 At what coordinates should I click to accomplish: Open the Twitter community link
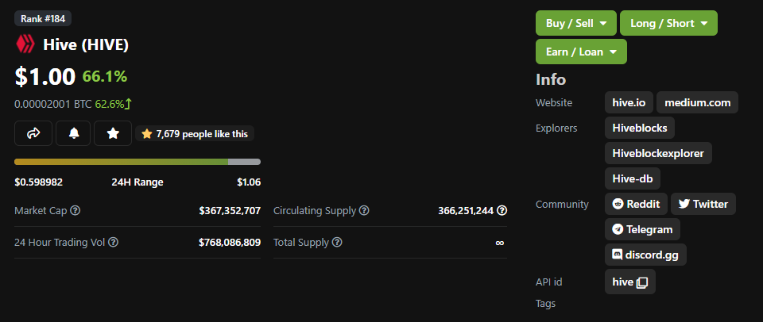point(703,204)
